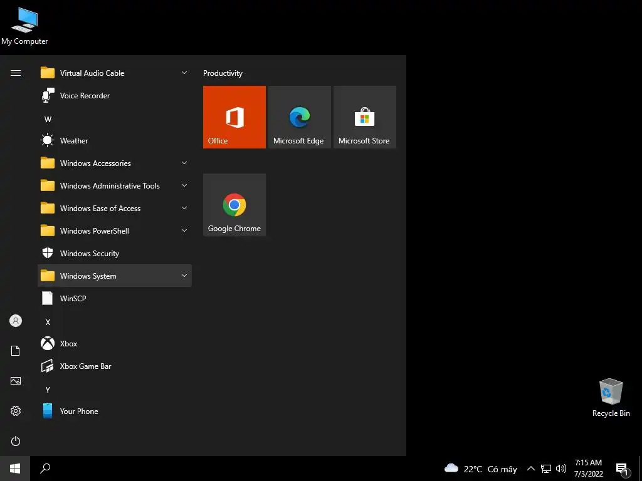Open the Office tile
The height and width of the screenshot is (481, 642).
pos(234,117)
